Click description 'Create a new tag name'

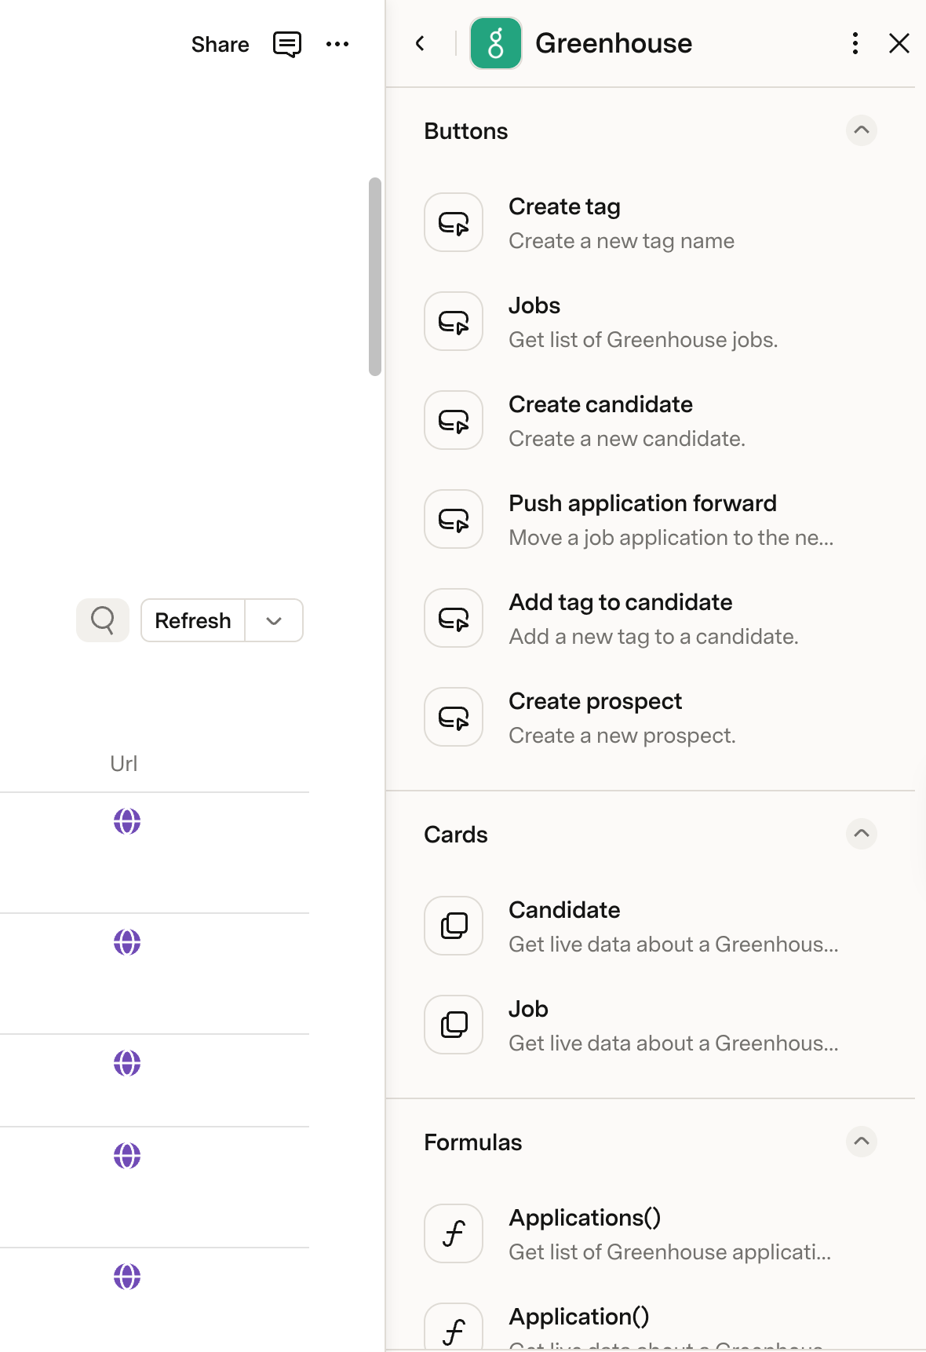click(622, 241)
